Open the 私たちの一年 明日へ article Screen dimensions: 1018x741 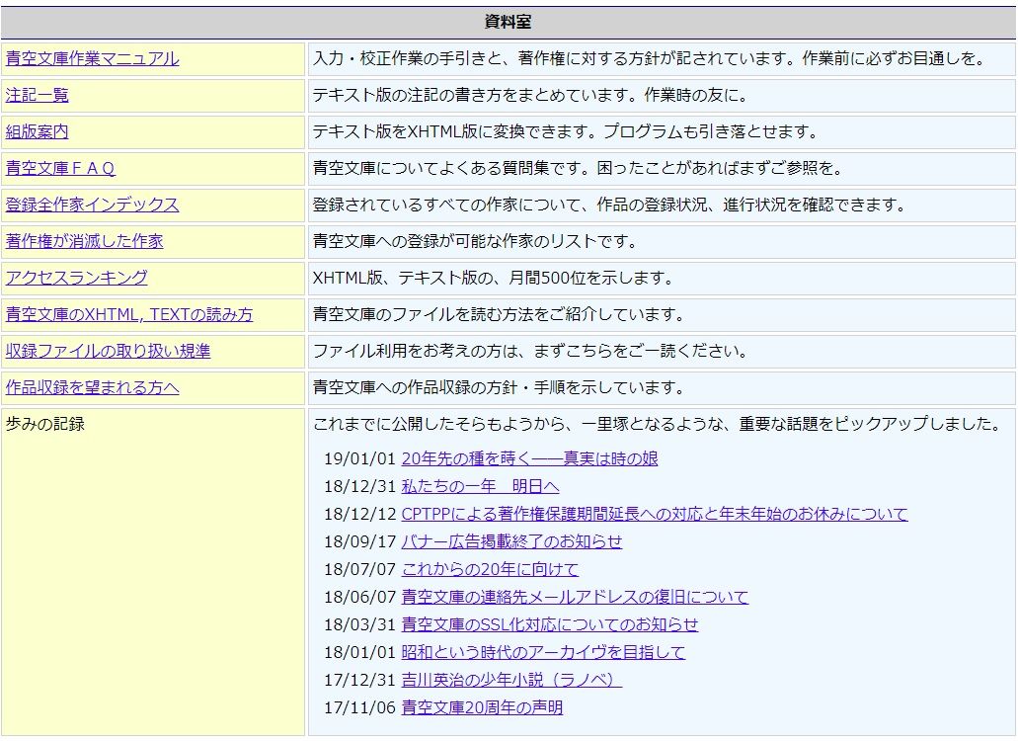pyautogui.click(x=480, y=486)
